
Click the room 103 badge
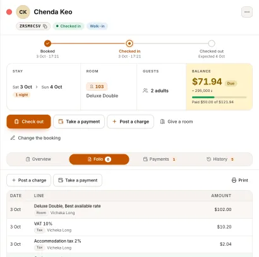(97, 86)
